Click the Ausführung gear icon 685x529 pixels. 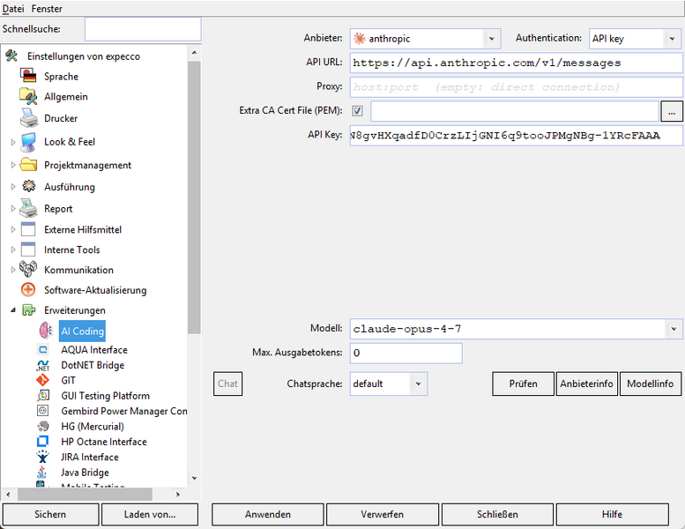point(29,187)
